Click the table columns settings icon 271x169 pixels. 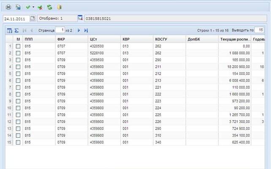tap(10, 30)
